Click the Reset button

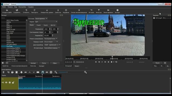[55, 63]
